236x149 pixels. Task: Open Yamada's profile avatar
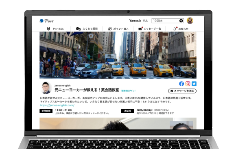pos(190,21)
